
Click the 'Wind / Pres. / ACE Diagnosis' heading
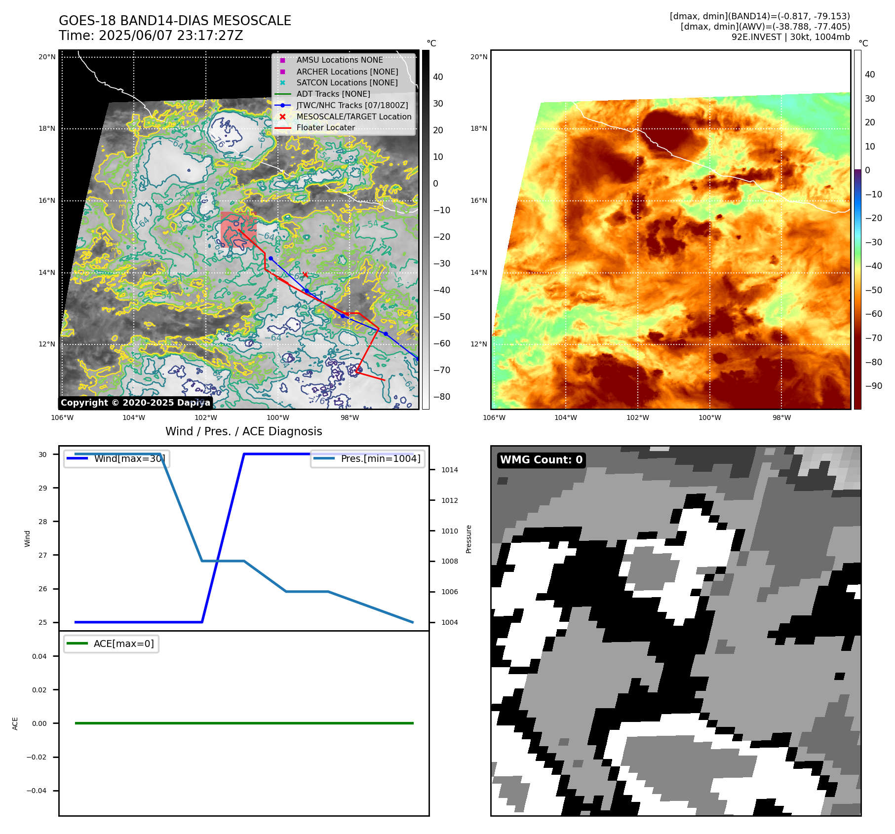[x=244, y=431]
